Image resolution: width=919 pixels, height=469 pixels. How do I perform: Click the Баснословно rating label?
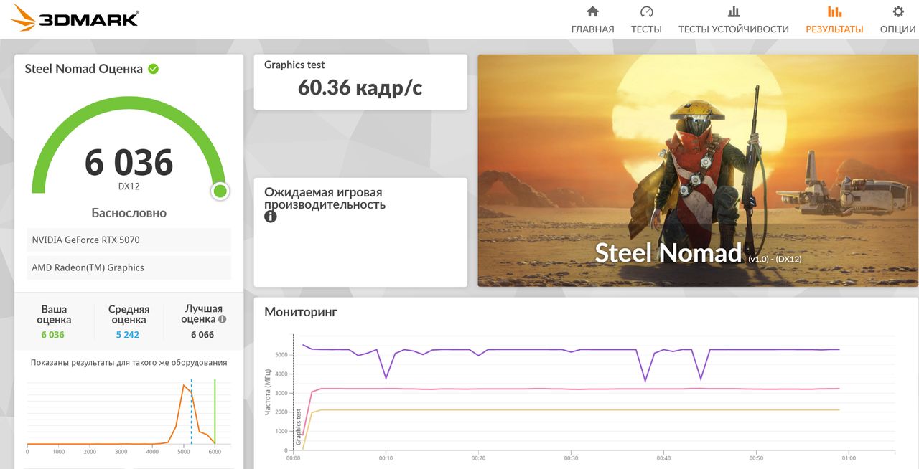coord(129,213)
